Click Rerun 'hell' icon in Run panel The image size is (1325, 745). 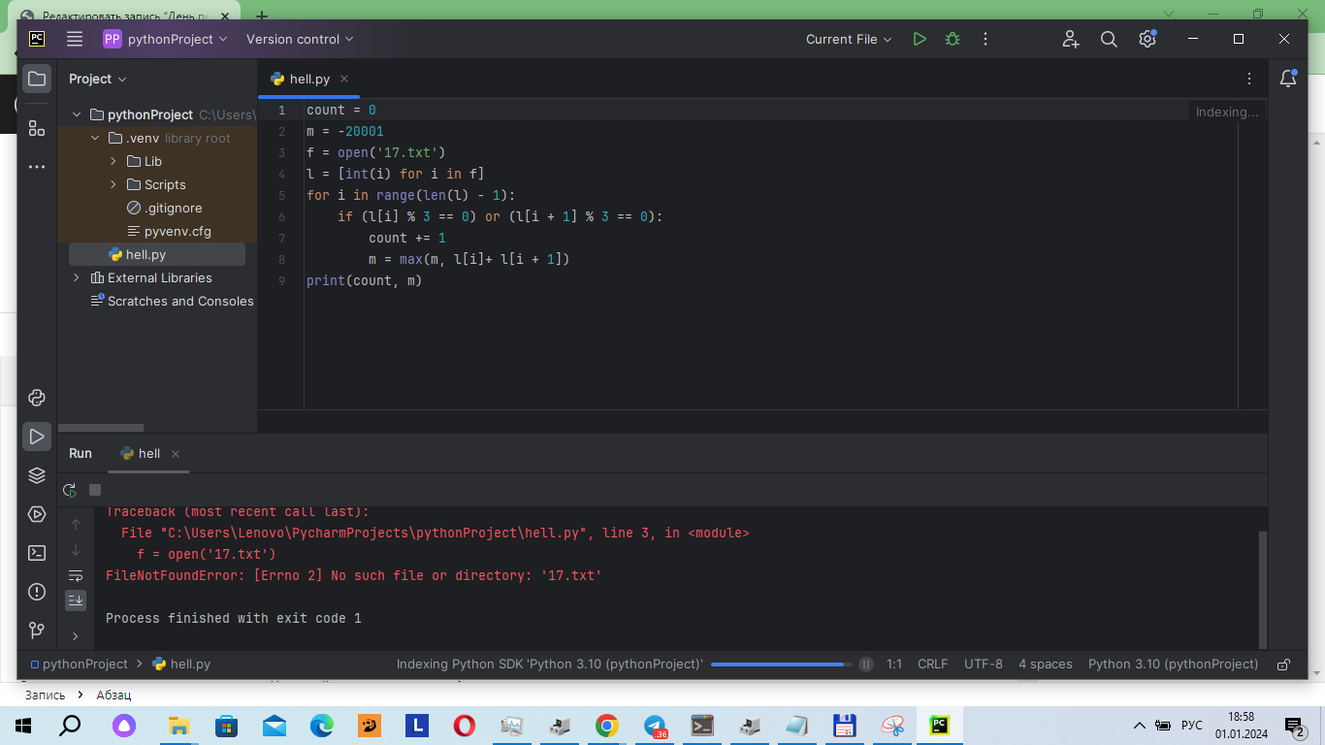pos(70,491)
